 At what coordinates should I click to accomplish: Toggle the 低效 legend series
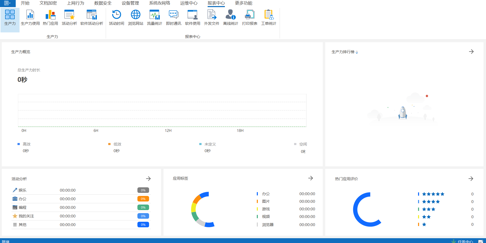pos(115,144)
